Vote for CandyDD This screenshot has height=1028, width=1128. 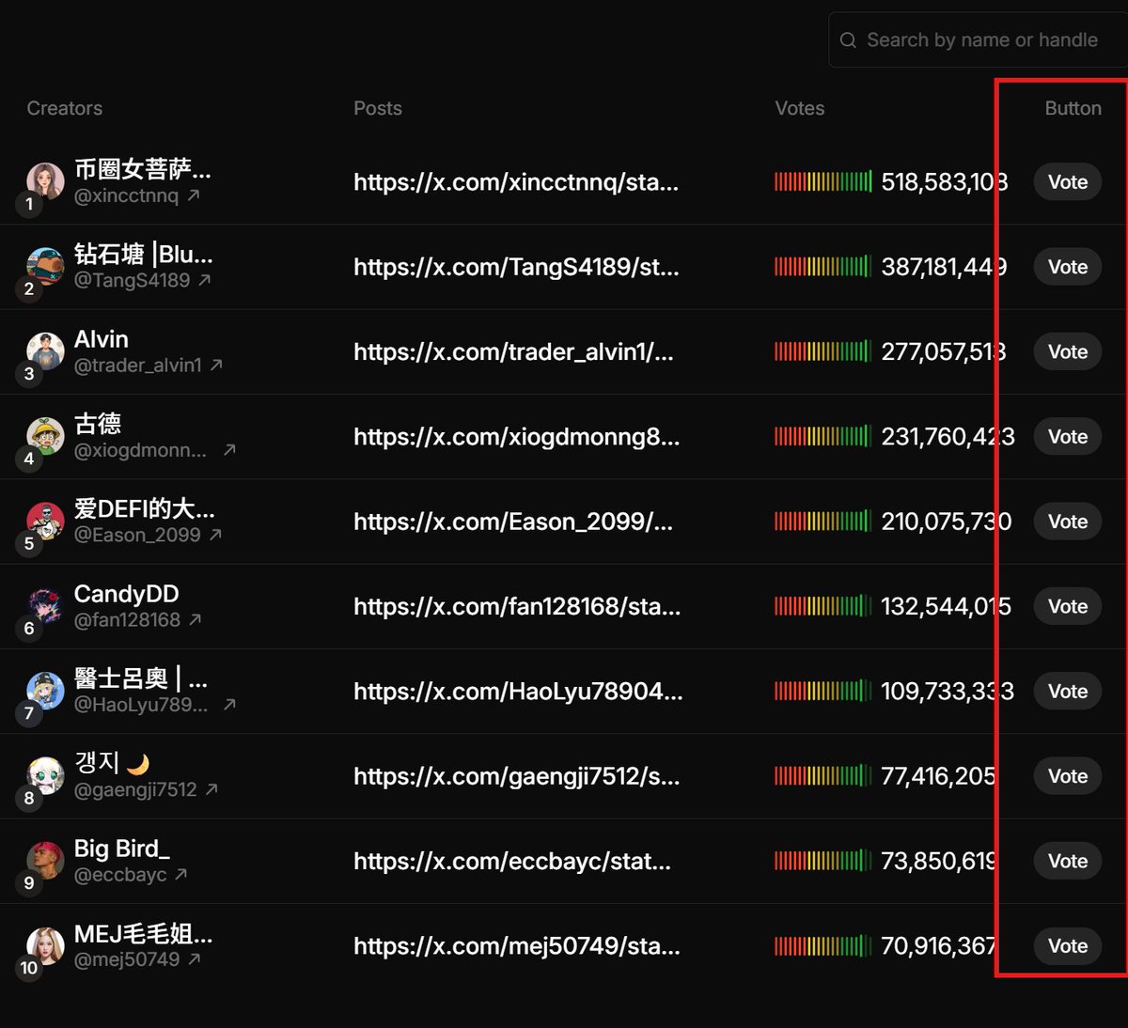coord(1068,606)
